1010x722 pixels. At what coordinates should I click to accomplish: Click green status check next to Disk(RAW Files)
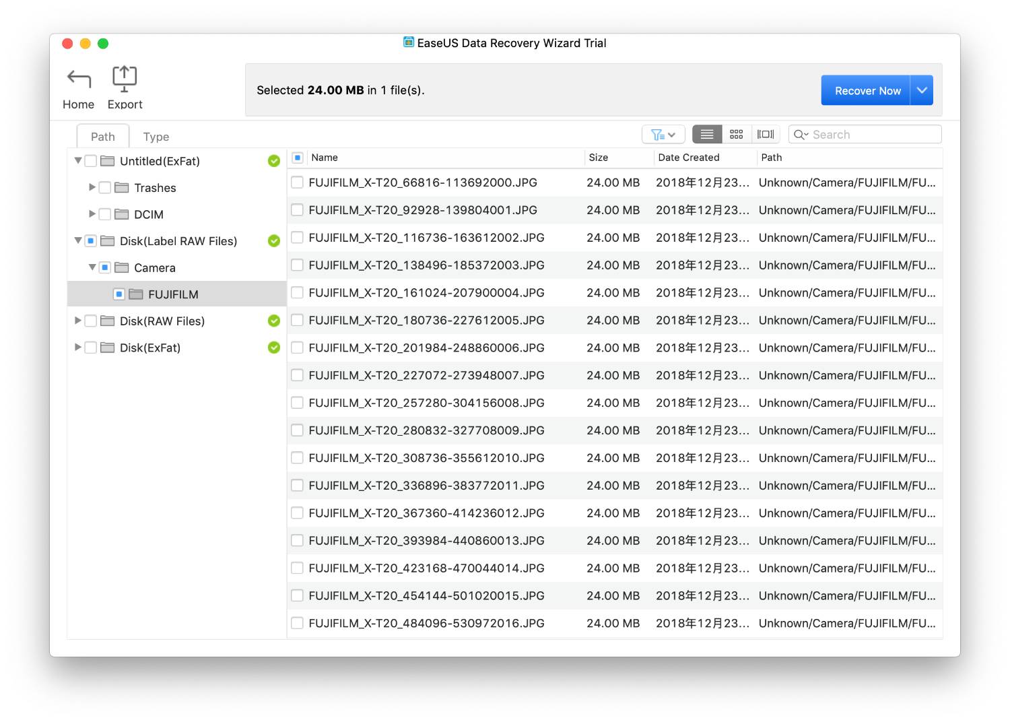pyautogui.click(x=274, y=321)
